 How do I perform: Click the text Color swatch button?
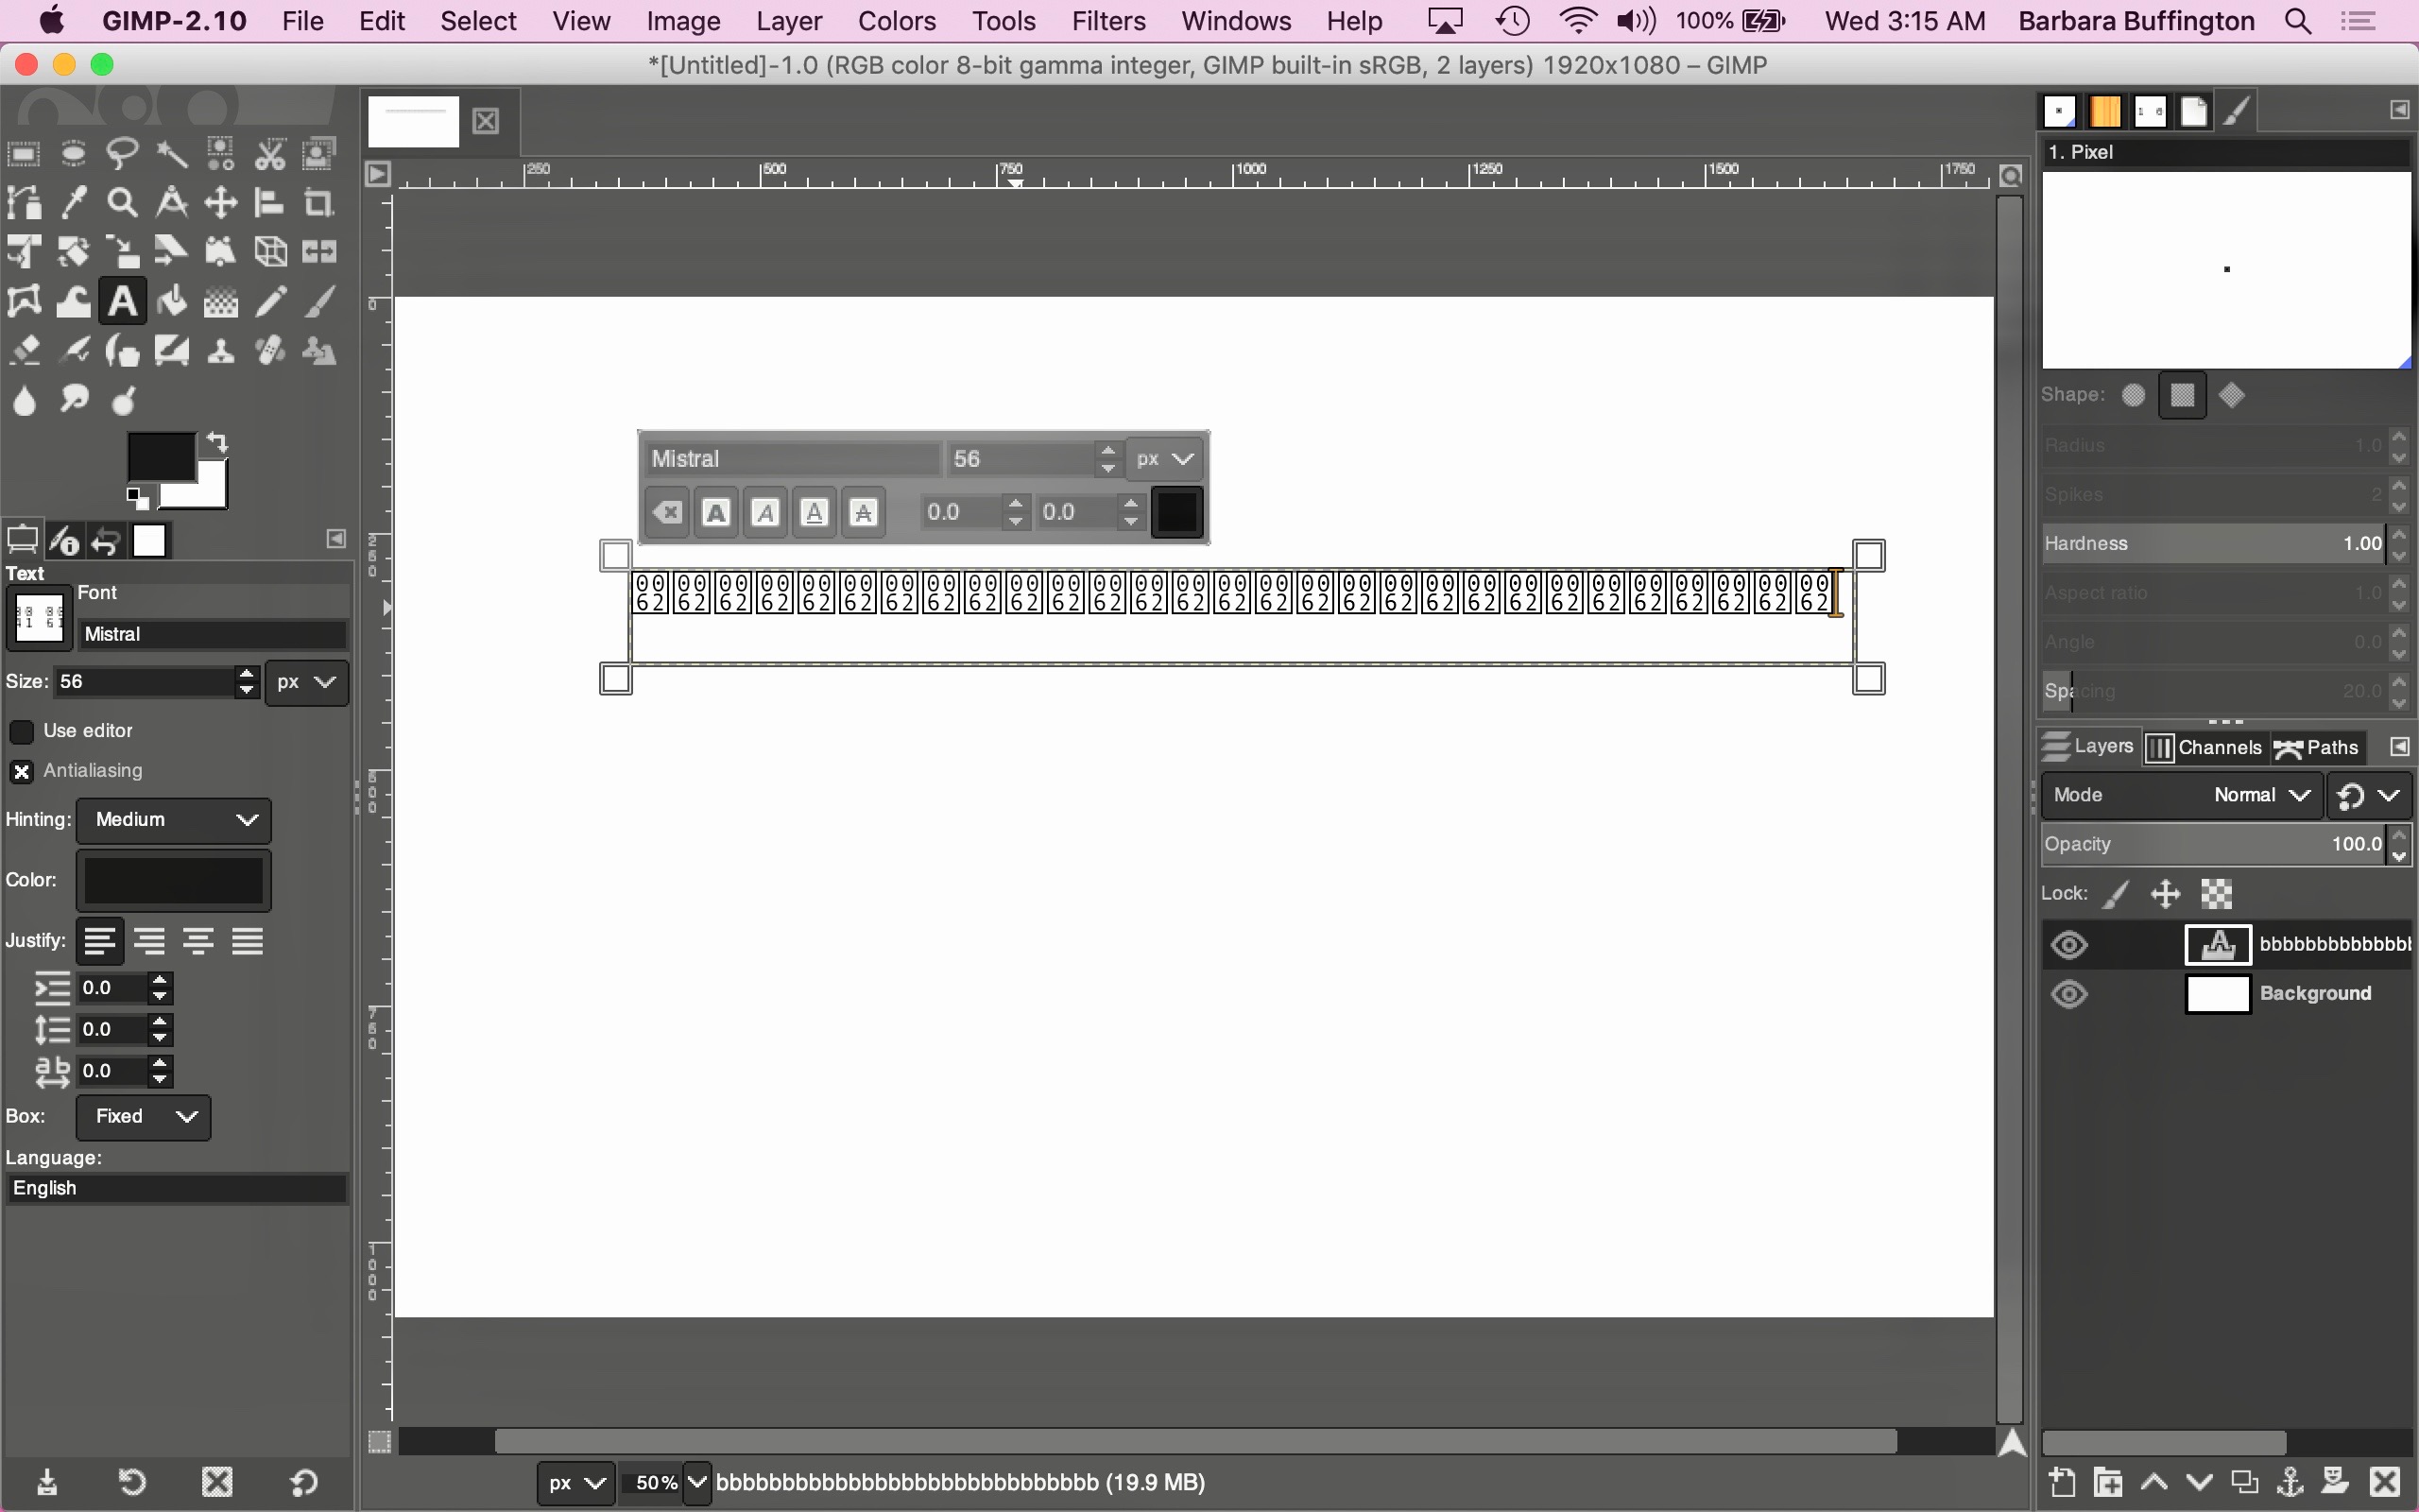(x=174, y=880)
